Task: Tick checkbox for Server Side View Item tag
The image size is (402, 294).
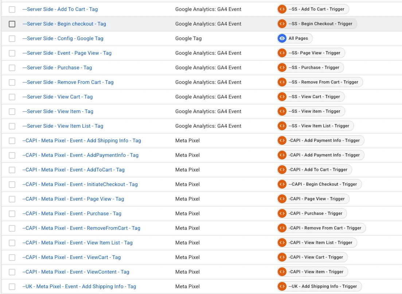Action: tap(12, 112)
